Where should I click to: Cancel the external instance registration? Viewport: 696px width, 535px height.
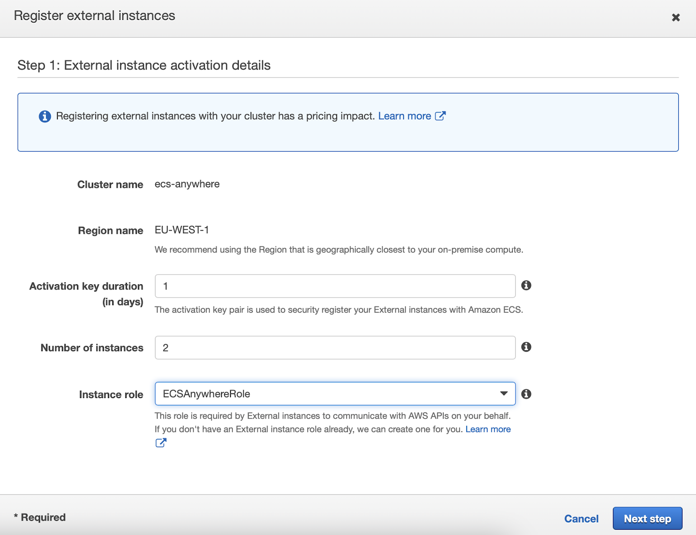click(581, 518)
